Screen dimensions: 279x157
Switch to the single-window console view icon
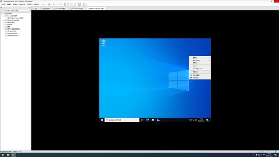tap(68, 4)
